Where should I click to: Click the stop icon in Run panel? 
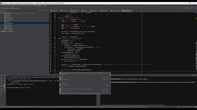pyautogui.click(x=2, y=80)
